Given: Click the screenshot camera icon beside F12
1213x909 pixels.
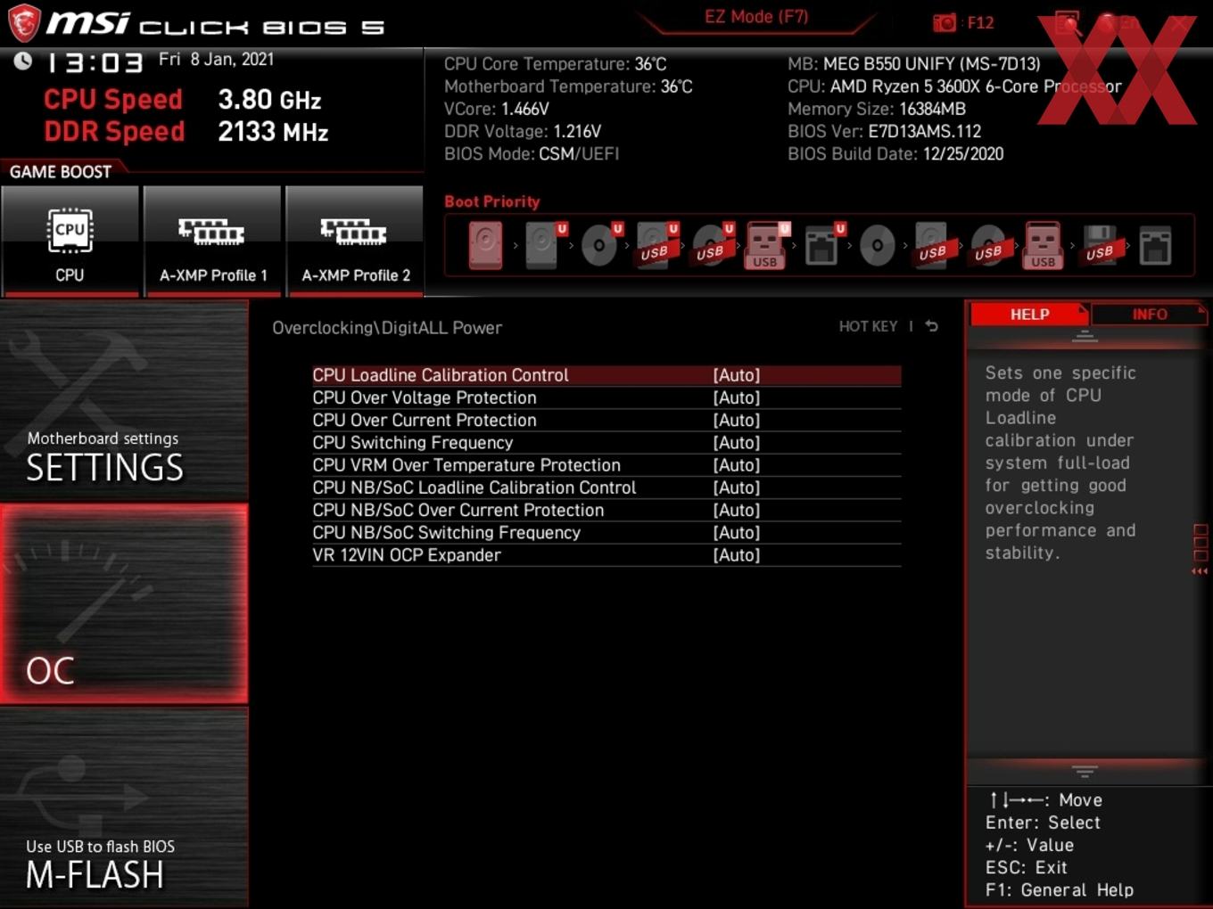Looking at the screenshot, I should [944, 22].
